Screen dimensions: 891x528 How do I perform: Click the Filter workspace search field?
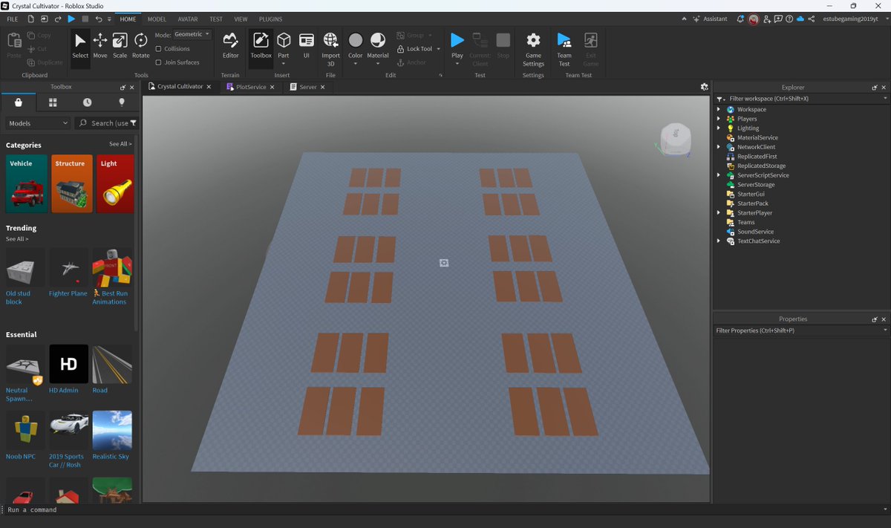(802, 98)
